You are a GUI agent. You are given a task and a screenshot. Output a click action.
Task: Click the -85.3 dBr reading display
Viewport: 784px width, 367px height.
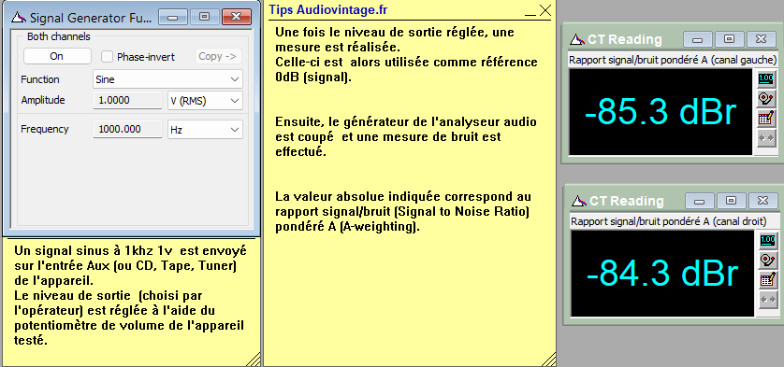point(661,112)
